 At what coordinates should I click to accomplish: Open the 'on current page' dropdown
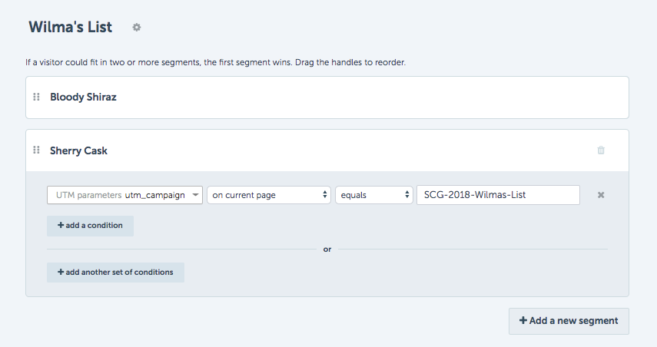pyautogui.click(x=269, y=195)
